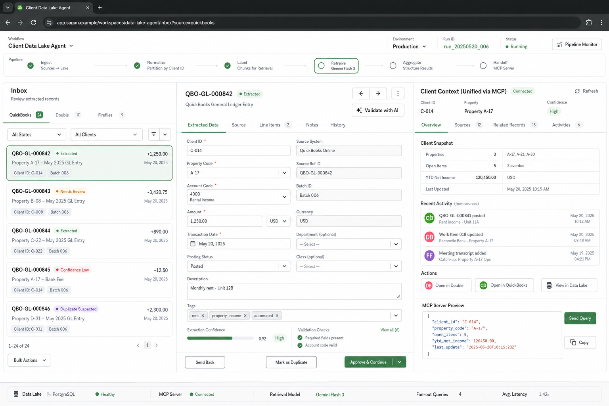
Task: Go to next record with right arrow
Action: [378, 94]
